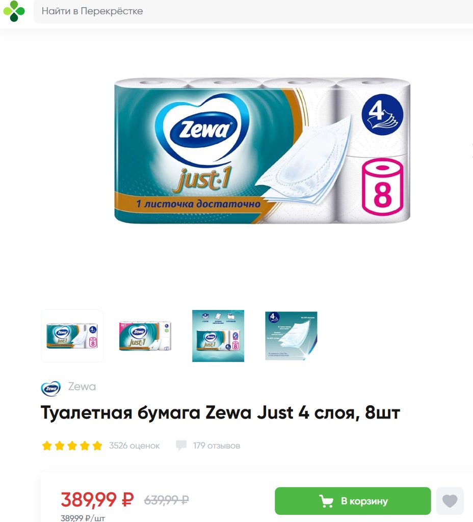Select the fourth thumbnail showing paper layers
Image resolution: width=473 pixels, height=522 pixels.
(x=291, y=336)
